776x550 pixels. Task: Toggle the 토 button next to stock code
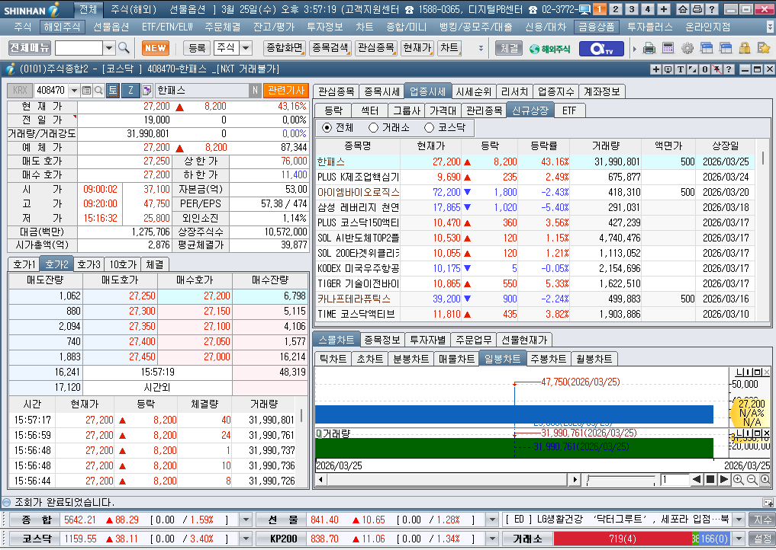click(x=113, y=91)
